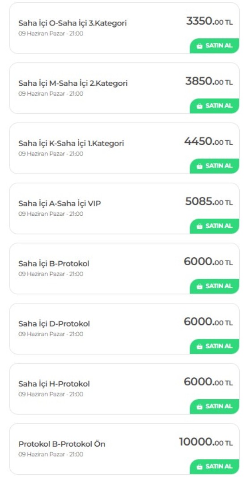Click basket icon for Saha İçi VIP
The height and width of the screenshot is (477, 246).
[199, 226]
